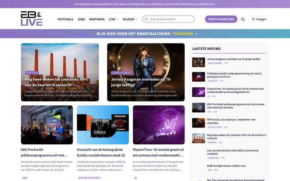Open sidebar thumbnail for NPO Soul & Jazz
This screenshot has height=181, width=290.
199,123
